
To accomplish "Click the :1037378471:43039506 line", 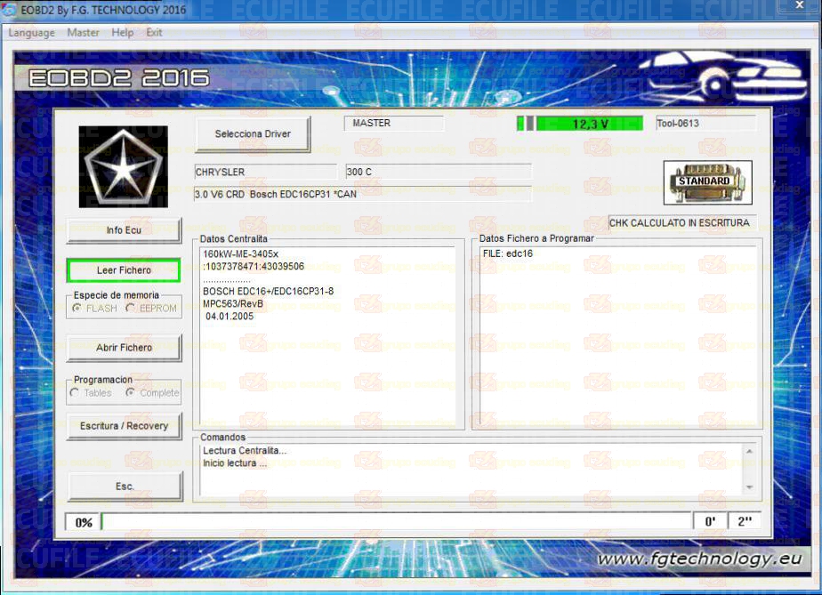I will [254, 266].
